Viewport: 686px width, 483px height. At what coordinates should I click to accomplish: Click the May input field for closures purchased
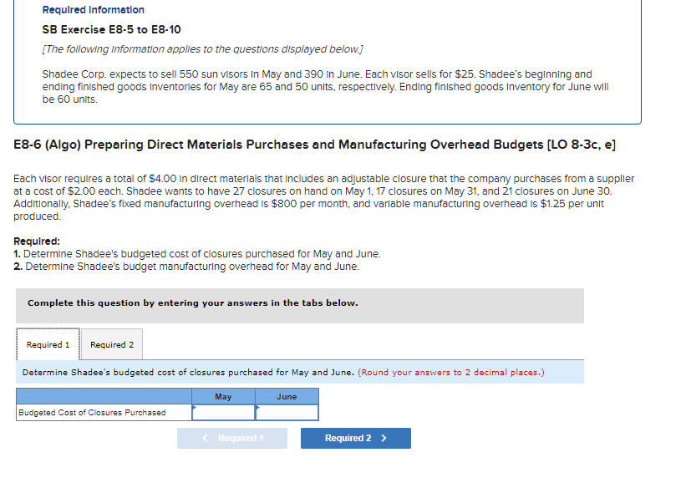[x=224, y=411]
